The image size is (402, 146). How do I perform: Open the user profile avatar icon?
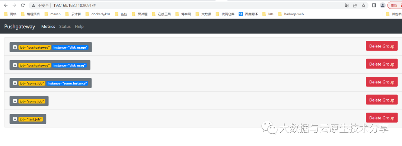383,5
